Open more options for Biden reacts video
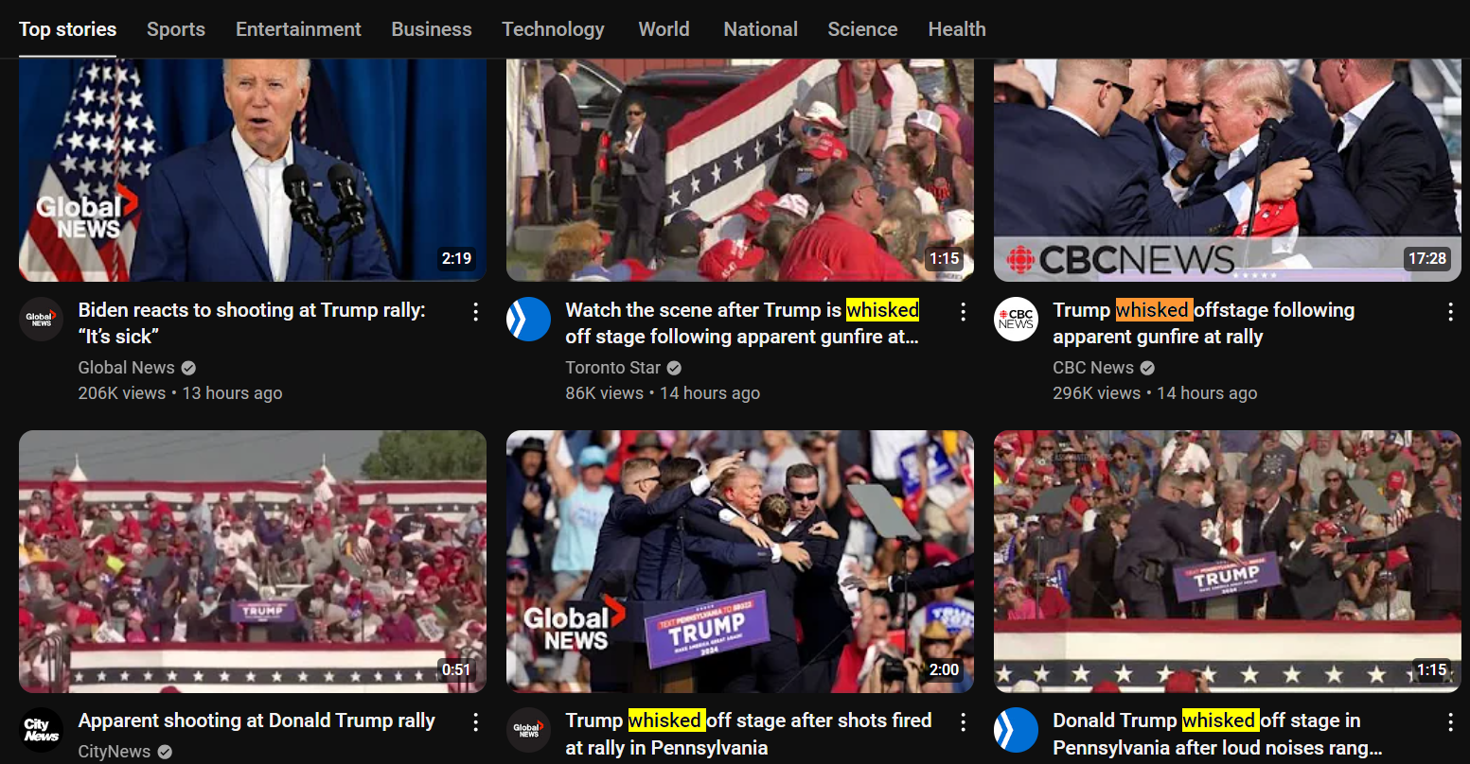 point(476,312)
